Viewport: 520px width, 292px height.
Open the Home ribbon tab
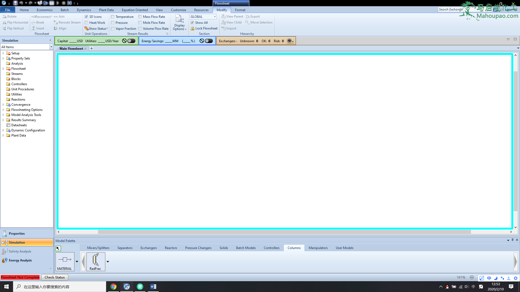click(24, 10)
